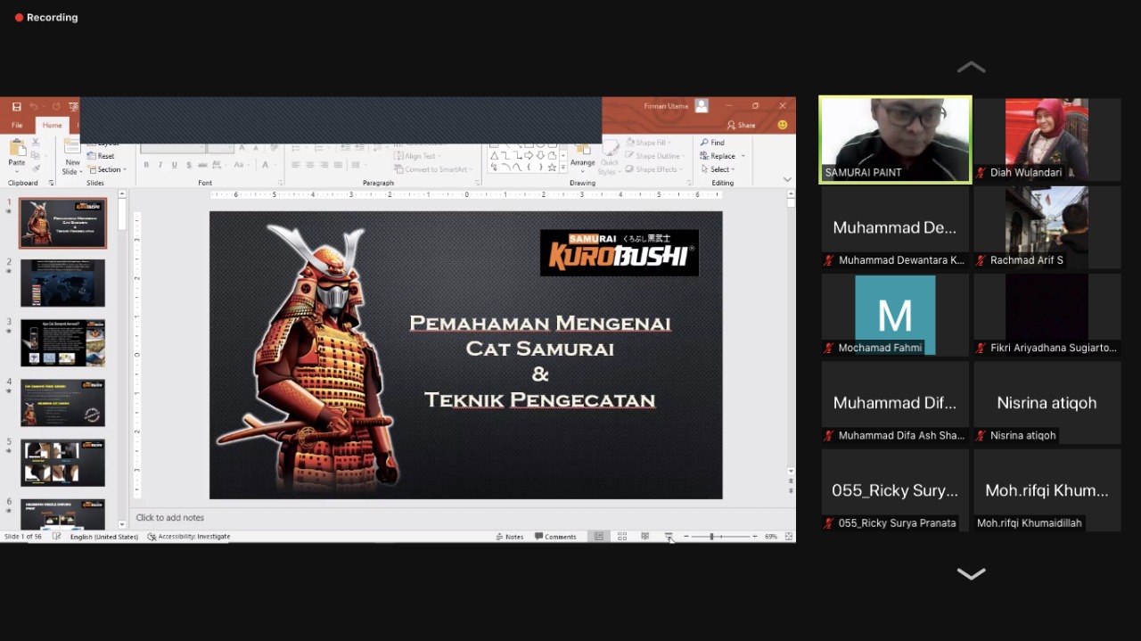This screenshot has width=1141, height=641.
Task: Toggle the Comments pane in status bar
Action: click(x=555, y=537)
